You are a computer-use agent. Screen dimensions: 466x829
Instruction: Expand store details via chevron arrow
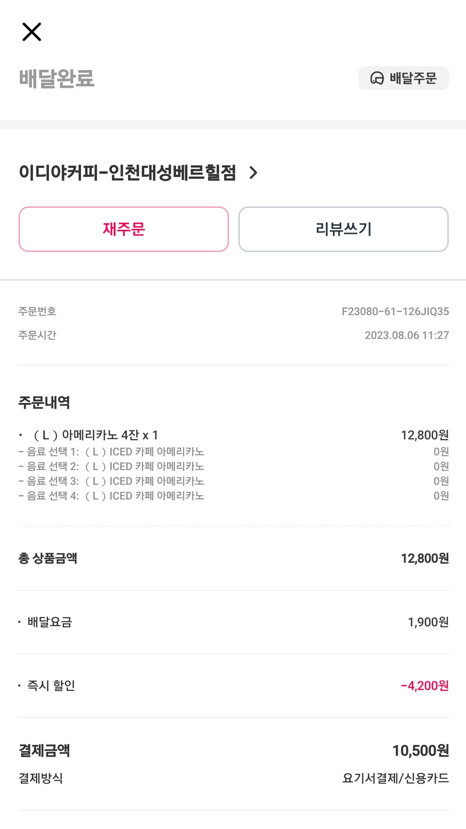[x=254, y=173]
